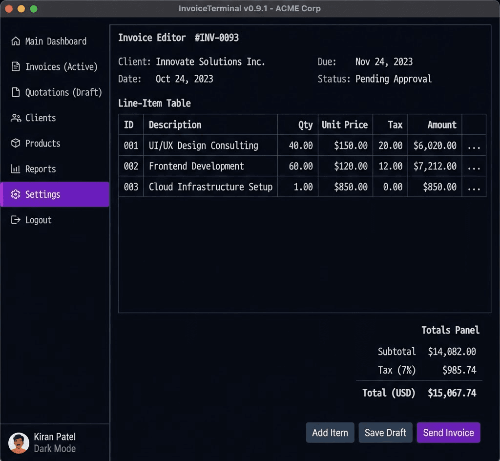Click the Clients people icon
The height and width of the screenshot is (461, 500).
pos(16,118)
